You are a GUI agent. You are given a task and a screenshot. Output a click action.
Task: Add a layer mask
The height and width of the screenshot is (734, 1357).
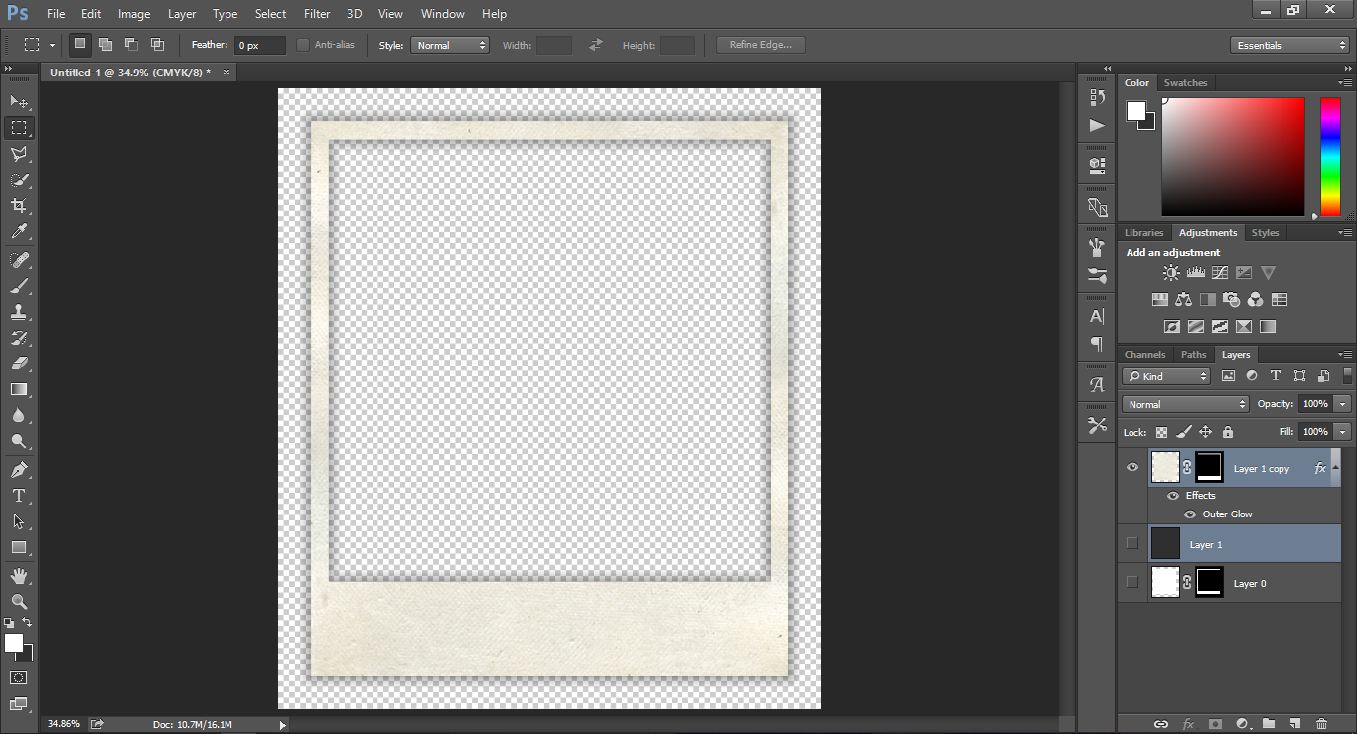pos(1214,724)
